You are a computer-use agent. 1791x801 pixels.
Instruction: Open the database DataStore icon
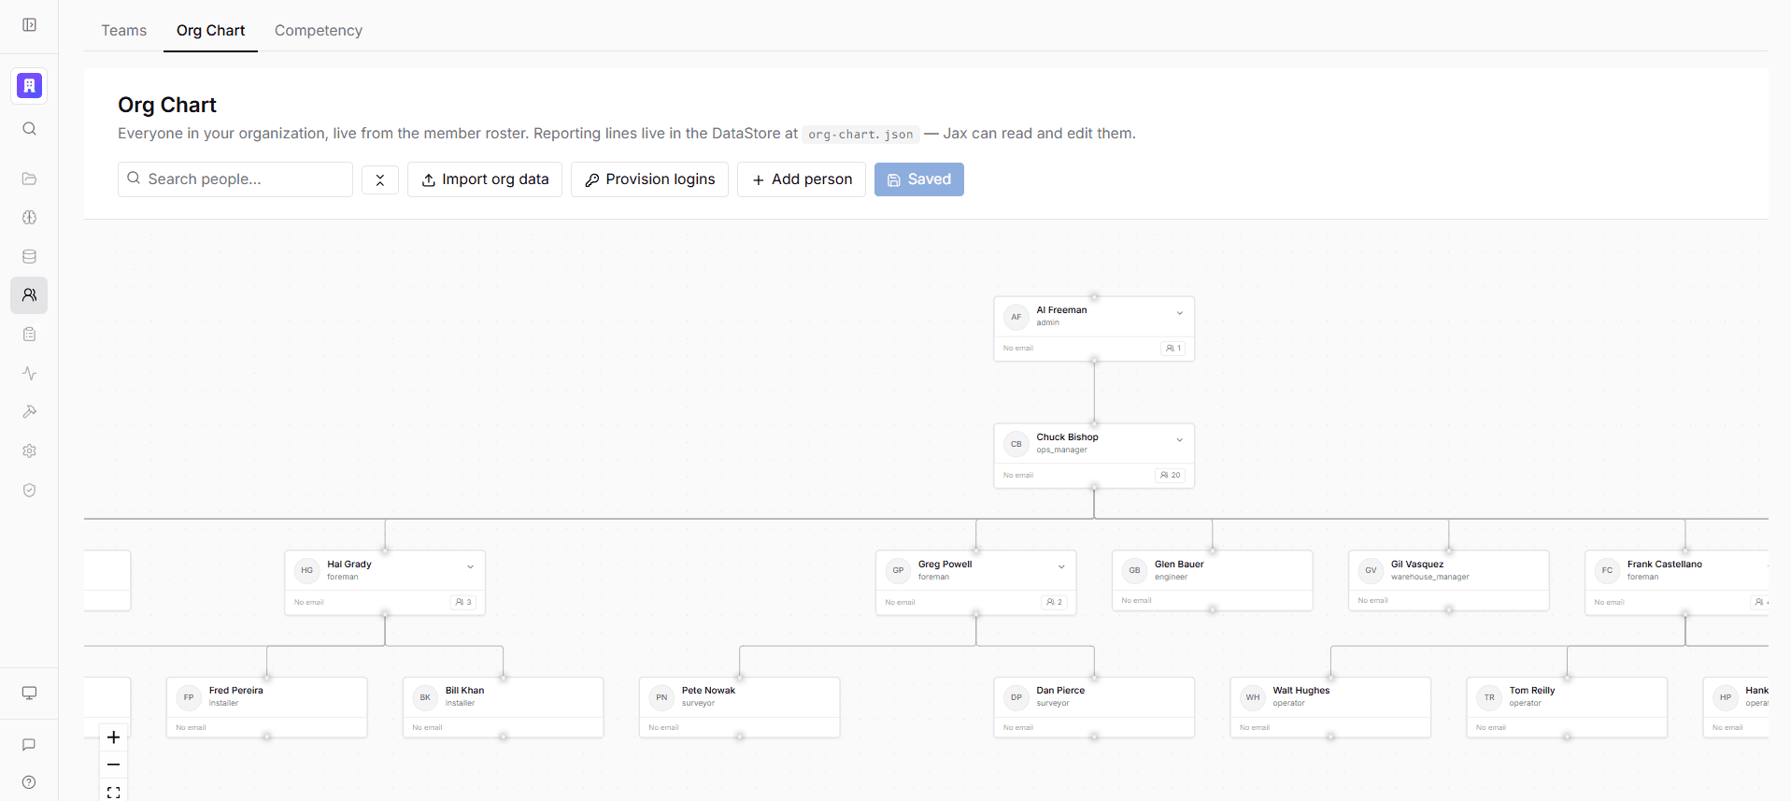29,256
